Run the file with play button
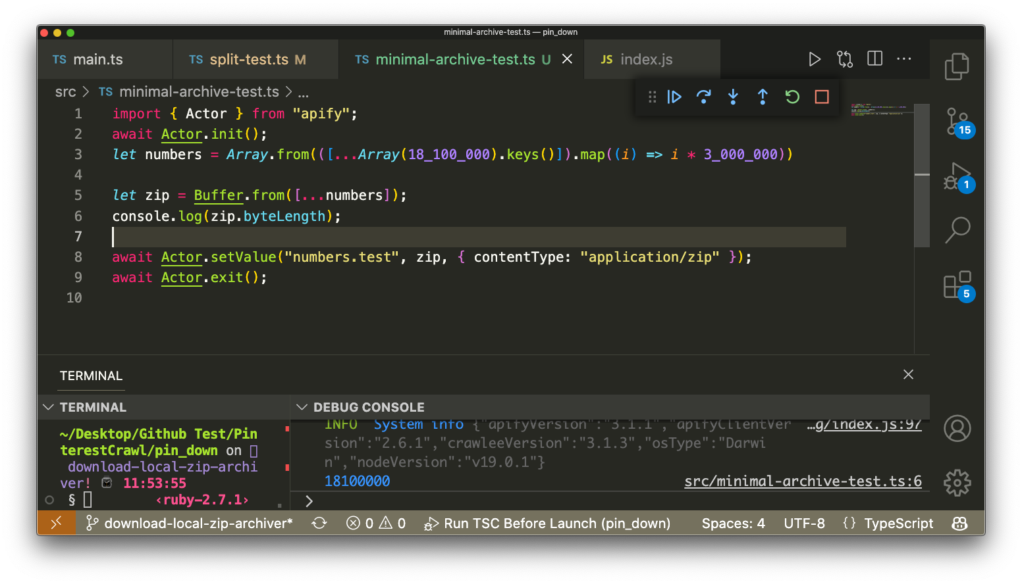Screen dimensions: 1022x584 click(815, 59)
